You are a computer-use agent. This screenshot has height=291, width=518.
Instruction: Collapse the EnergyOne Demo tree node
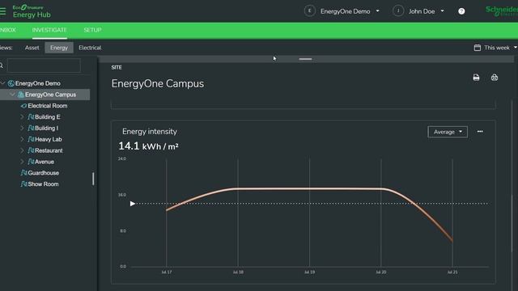(3, 83)
